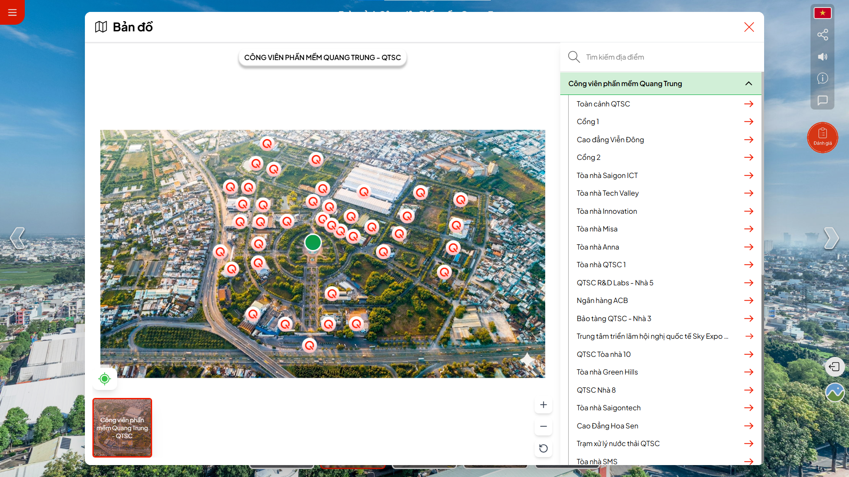The height and width of the screenshot is (477, 849).
Task: Click arrow next to Ngân hàng ACB
Action: tap(749, 300)
